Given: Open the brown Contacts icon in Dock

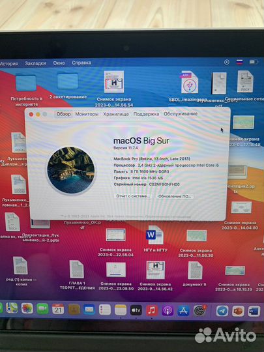Looking at the screenshot, I should pyautogui.click(x=74, y=310).
